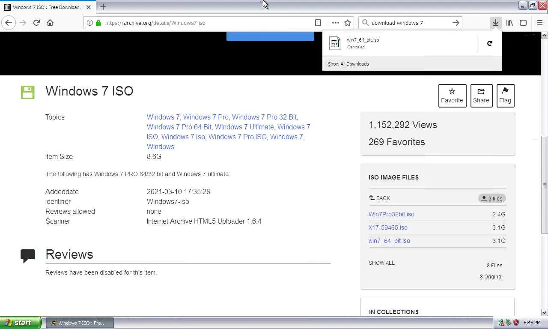Viewport: 548px width, 329px height.
Task: Show site information for archive.org
Action: [x=90, y=23]
